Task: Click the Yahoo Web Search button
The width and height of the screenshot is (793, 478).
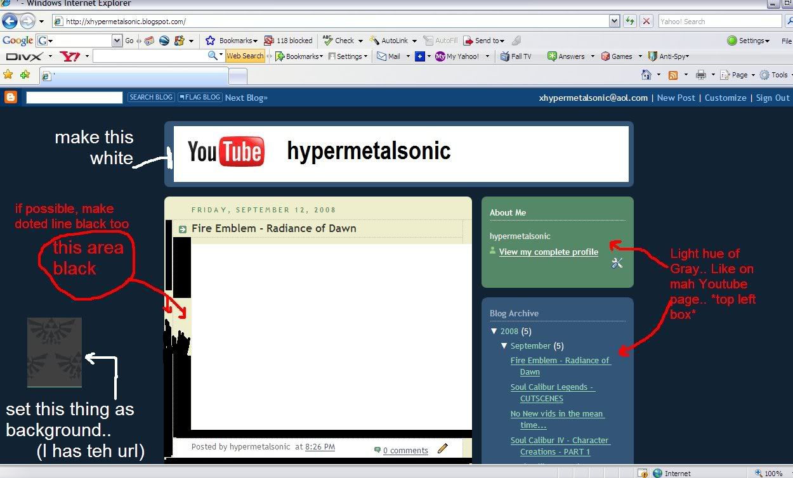Action: pos(245,56)
